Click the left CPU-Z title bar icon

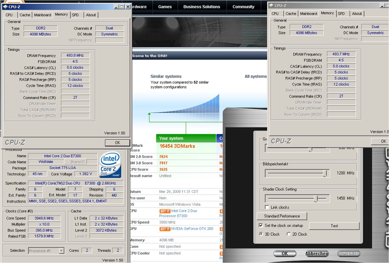(5, 7)
